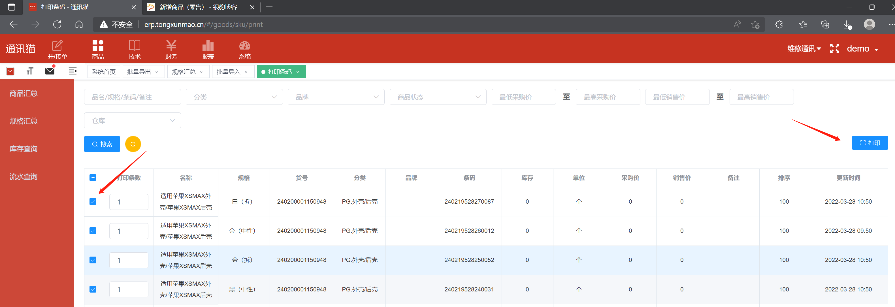Expand the demo user menu

coord(862,49)
